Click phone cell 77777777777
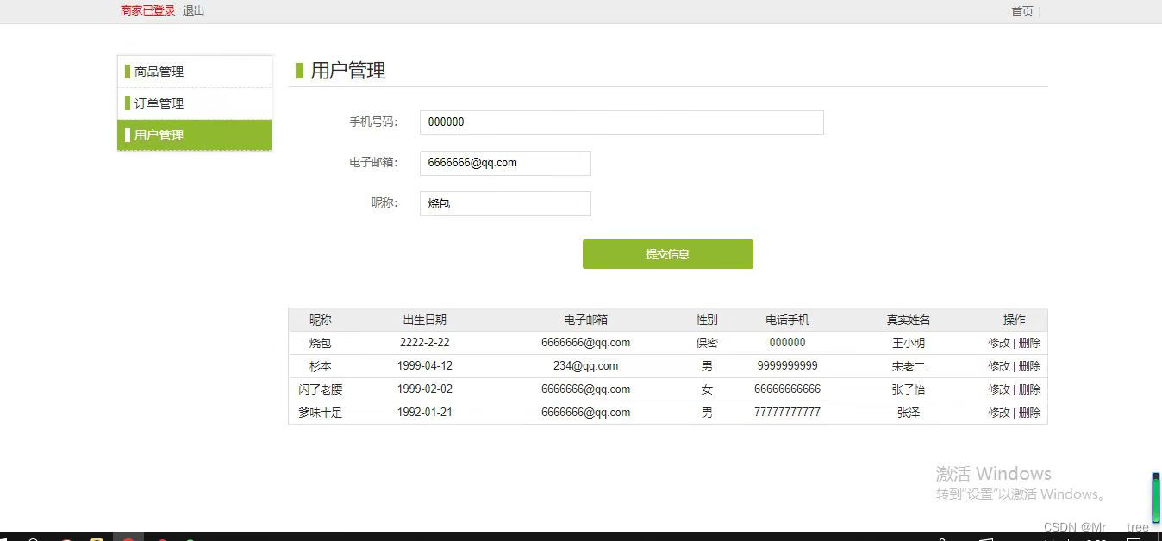The image size is (1162, 541). (x=788, y=413)
